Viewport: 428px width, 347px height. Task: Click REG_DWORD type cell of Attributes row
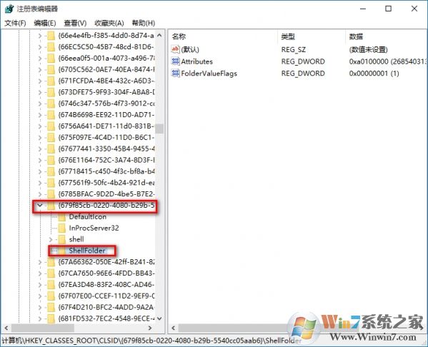coord(303,61)
